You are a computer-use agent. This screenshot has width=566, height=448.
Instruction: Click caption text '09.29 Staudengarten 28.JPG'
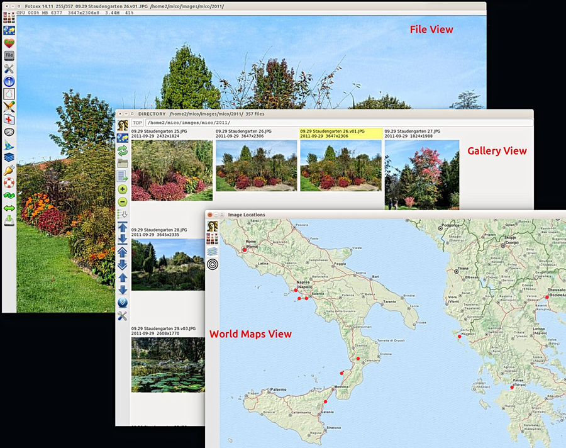tap(159, 230)
